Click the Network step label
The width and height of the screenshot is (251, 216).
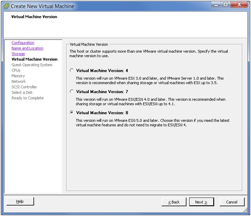pos(18,81)
